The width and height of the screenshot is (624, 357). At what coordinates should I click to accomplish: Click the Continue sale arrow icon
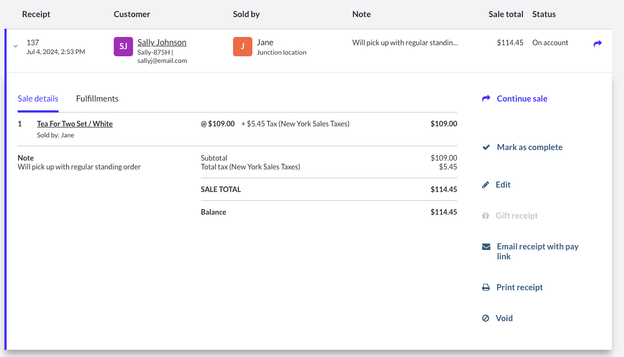pyautogui.click(x=486, y=99)
